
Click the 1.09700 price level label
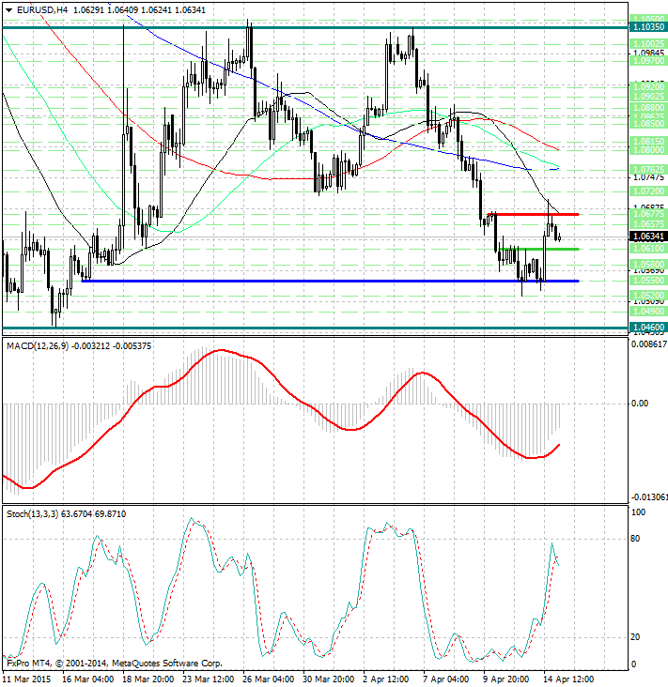click(x=648, y=61)
